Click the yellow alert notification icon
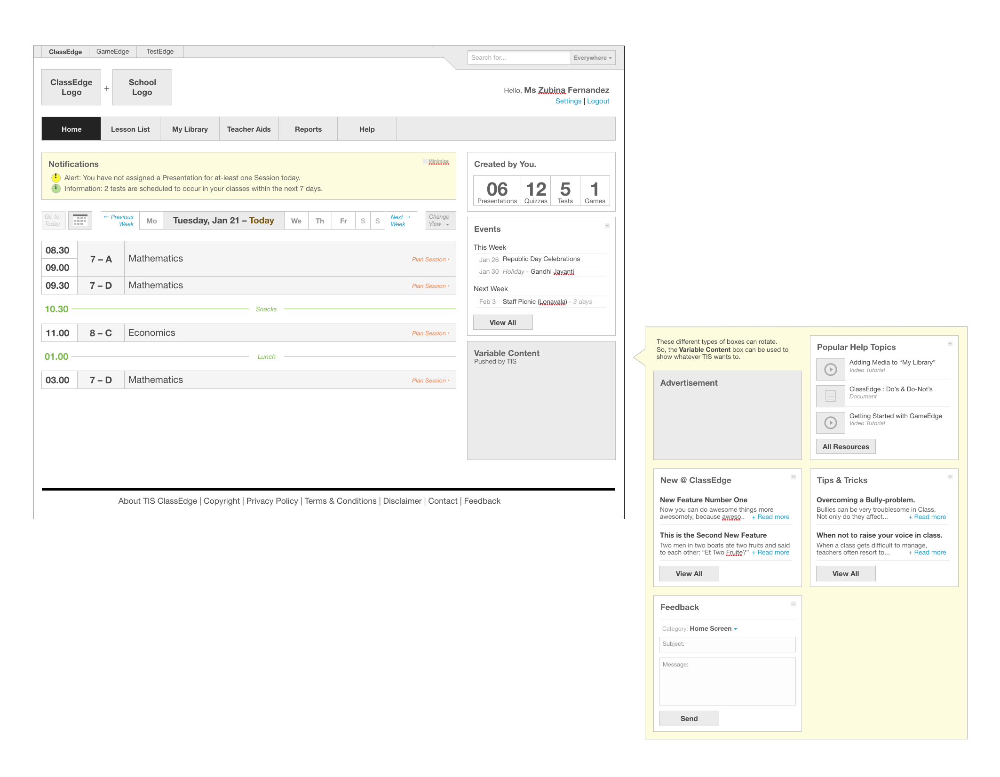 [56, 178]
